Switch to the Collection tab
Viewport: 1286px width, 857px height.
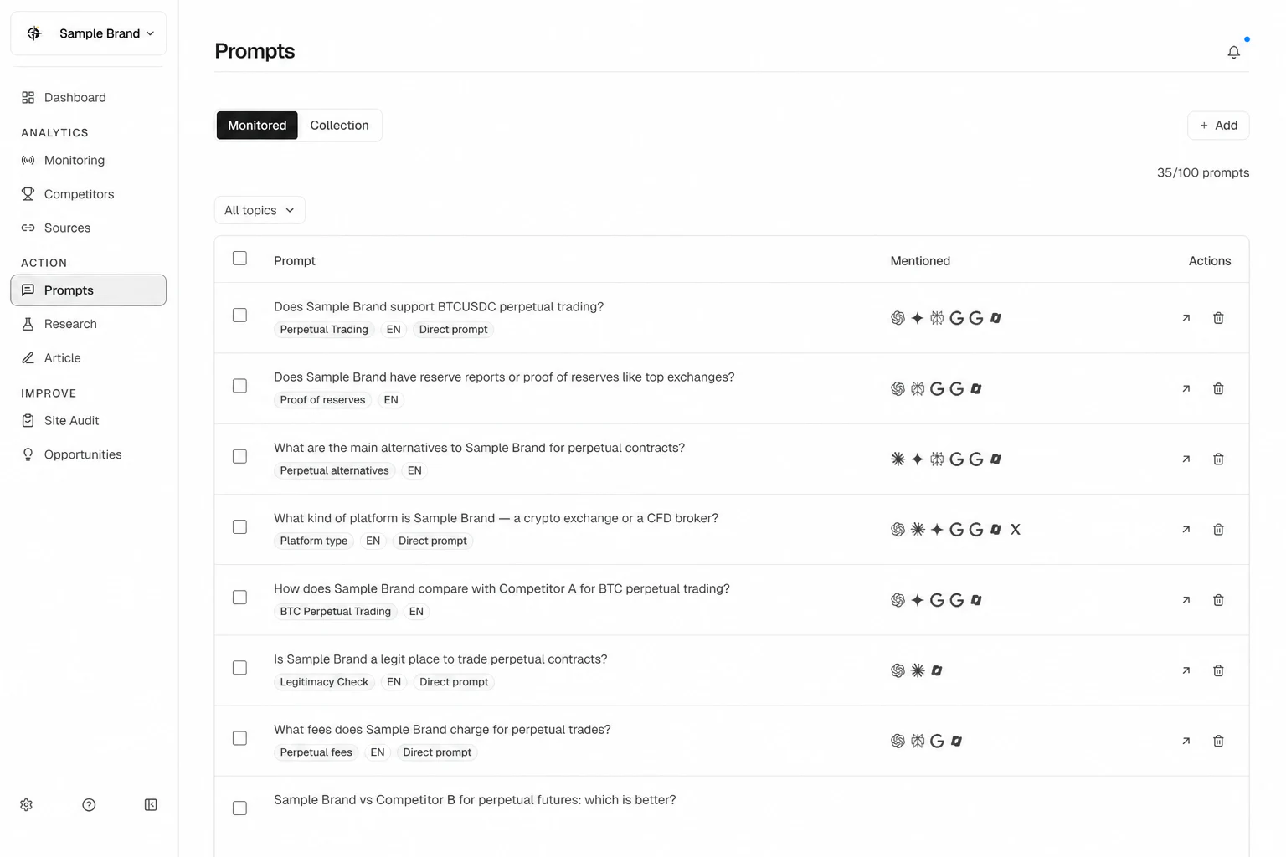339,125
